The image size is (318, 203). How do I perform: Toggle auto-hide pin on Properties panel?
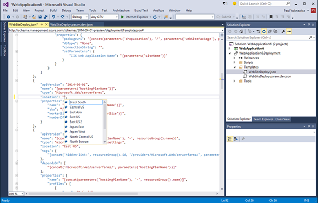[x=309, y=127]
